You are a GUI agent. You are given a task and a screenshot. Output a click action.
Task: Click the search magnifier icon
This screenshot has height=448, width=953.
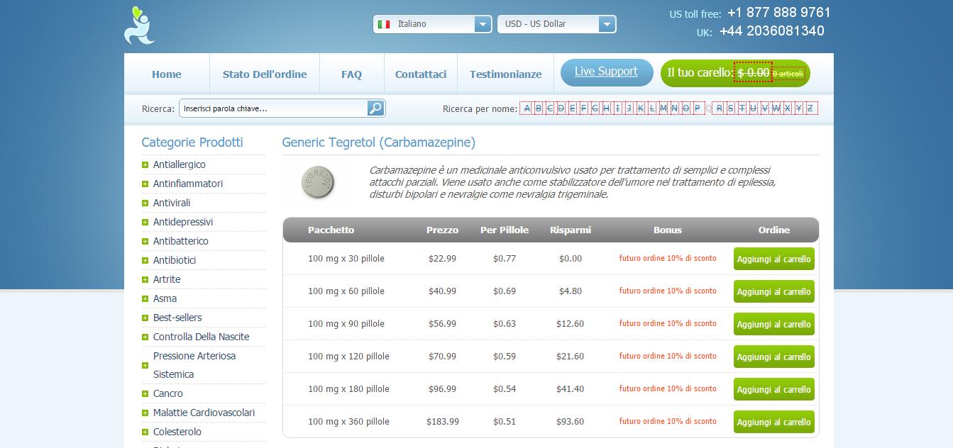click(376, 108)
